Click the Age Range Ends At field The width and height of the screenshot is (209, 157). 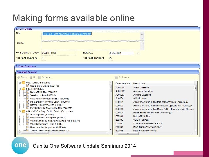coord(111,58)
